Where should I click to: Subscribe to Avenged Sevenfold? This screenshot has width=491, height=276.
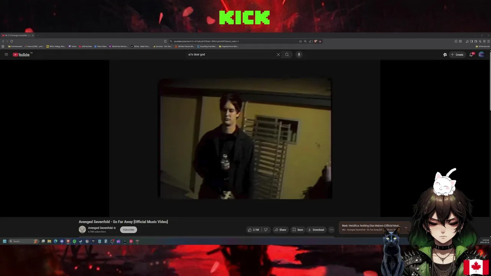click(x=129, y=230)
